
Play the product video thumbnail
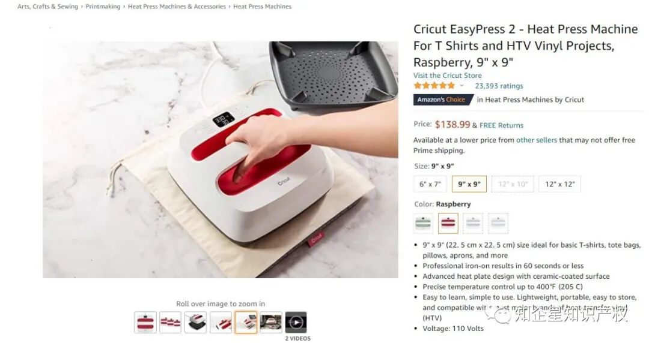point(296,323)
